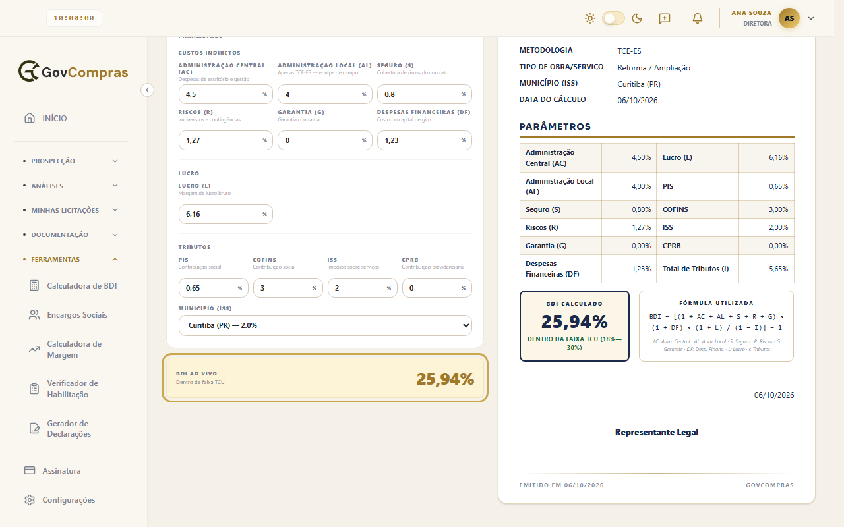Click the Início home icon
Viewport: 844px width, 527px height.
click(x=30, y=119)
